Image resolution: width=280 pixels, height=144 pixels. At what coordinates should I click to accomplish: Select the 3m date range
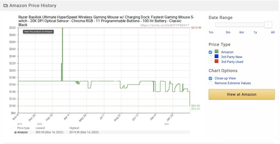pos(228,32)
